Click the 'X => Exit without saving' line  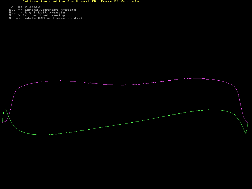pos(37,15)
